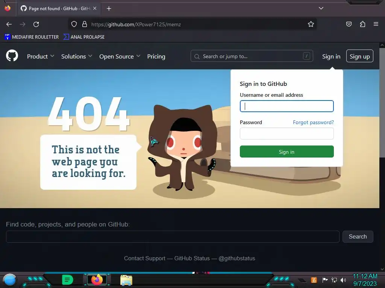
Task: Open the Forgot password? link
Action: click(313, 122)
